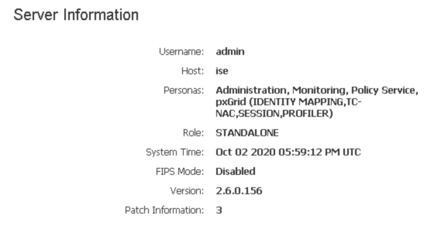Image resolution: width=448 pixels, height=229 pixels.
Task: Select the ise host value
Action: [222, 71]
